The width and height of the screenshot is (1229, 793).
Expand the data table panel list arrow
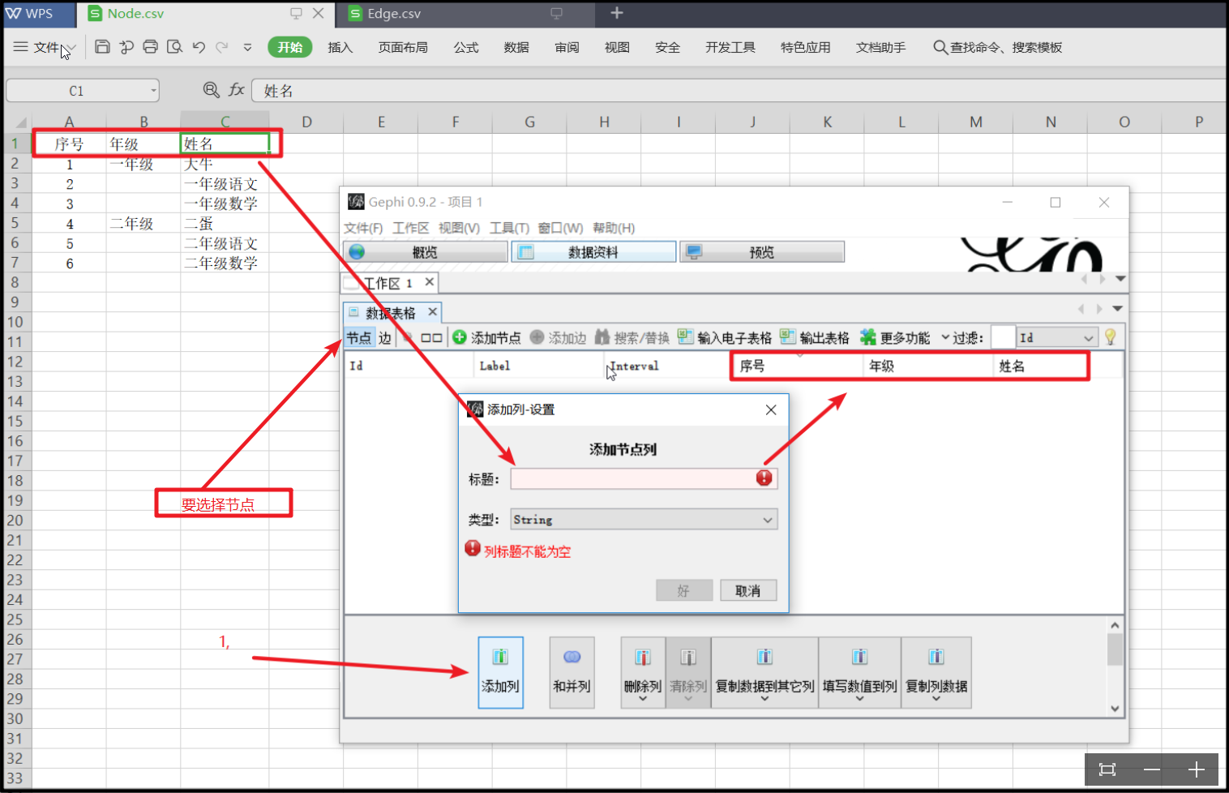[x=1117, y=309]
